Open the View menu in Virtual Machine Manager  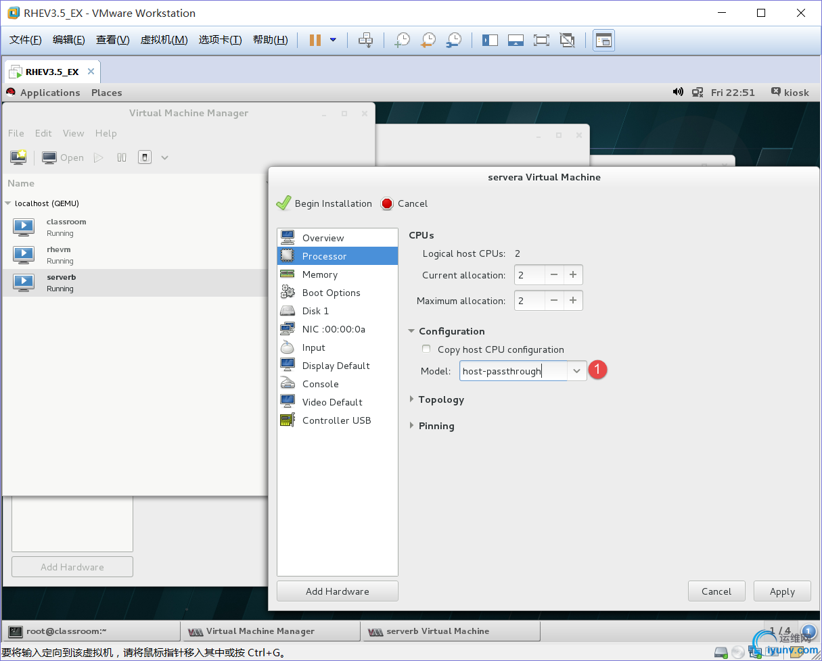73,133
